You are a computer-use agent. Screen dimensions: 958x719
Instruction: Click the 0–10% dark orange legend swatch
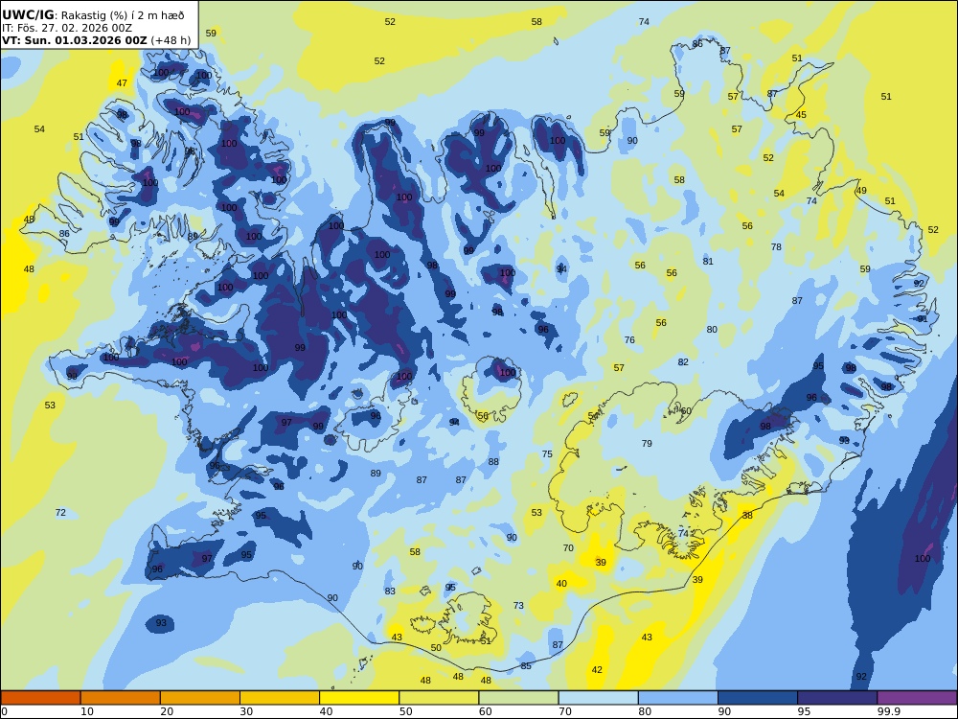40,698
